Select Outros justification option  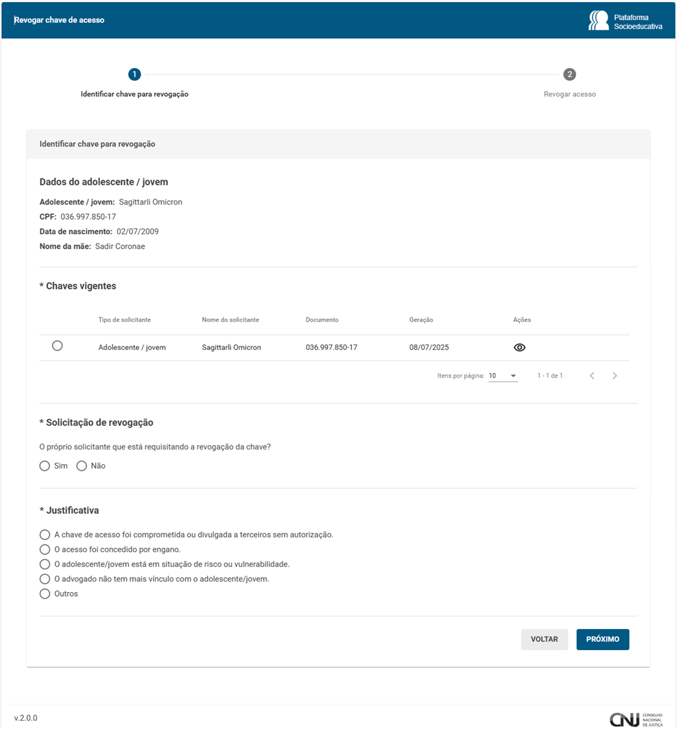tap(45, 593)
